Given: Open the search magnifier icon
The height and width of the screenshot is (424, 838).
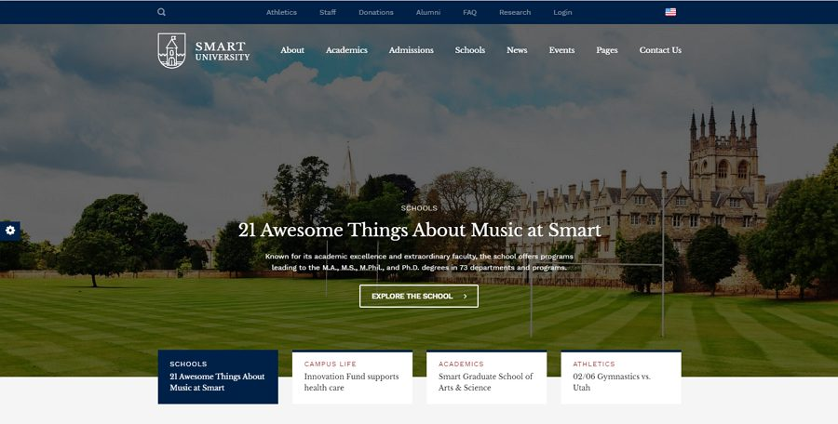Looking at the screenshot, I should [161, 12].
